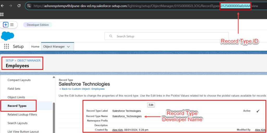Click the sidebar scroll up arrow

54,77
